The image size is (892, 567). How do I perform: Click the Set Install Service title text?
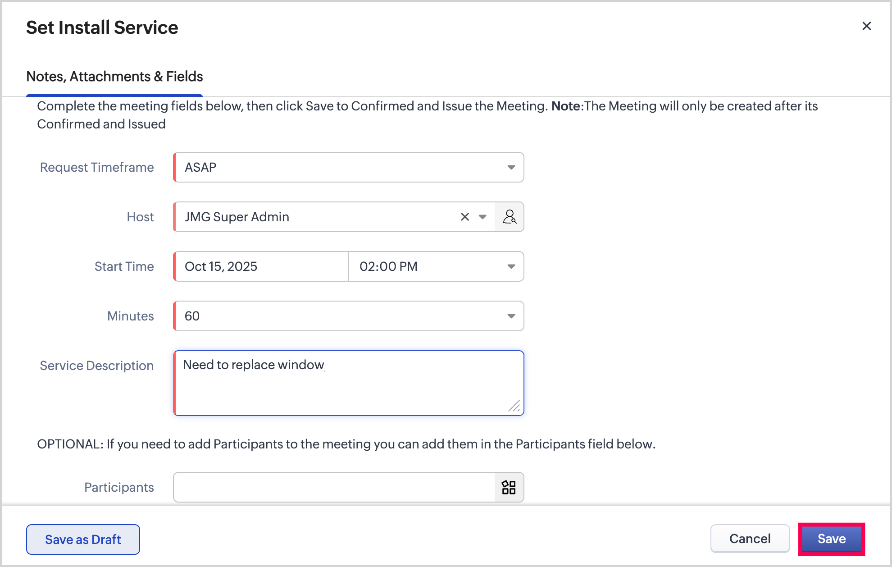click(102, 27)
